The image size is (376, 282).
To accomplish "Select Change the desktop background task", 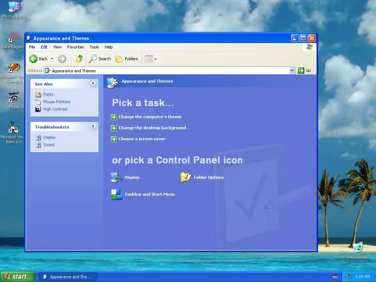I will point(152,128).
